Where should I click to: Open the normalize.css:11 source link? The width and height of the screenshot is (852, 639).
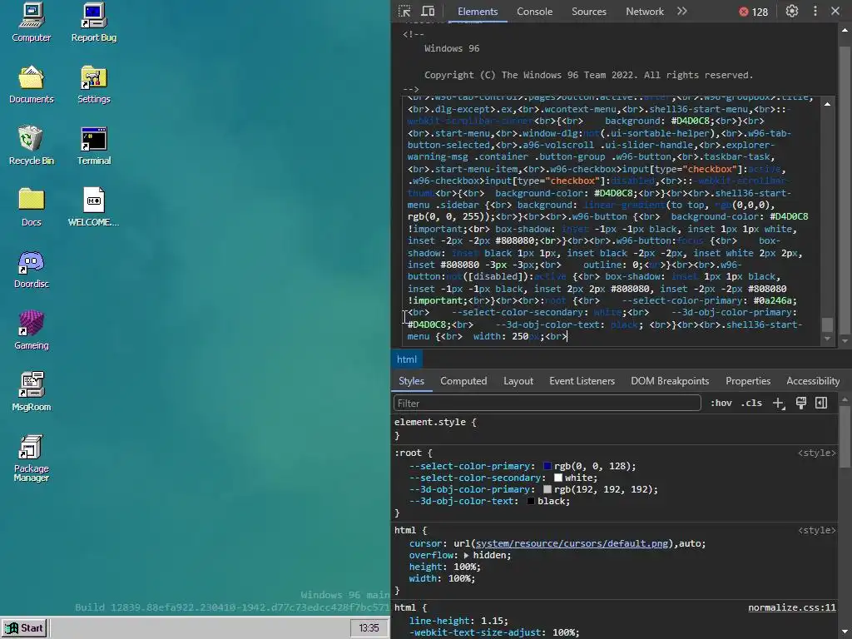point(792,607)
